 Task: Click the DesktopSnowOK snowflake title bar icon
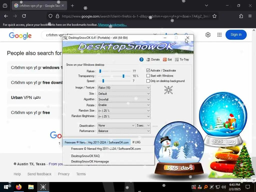tap(65, 38)
